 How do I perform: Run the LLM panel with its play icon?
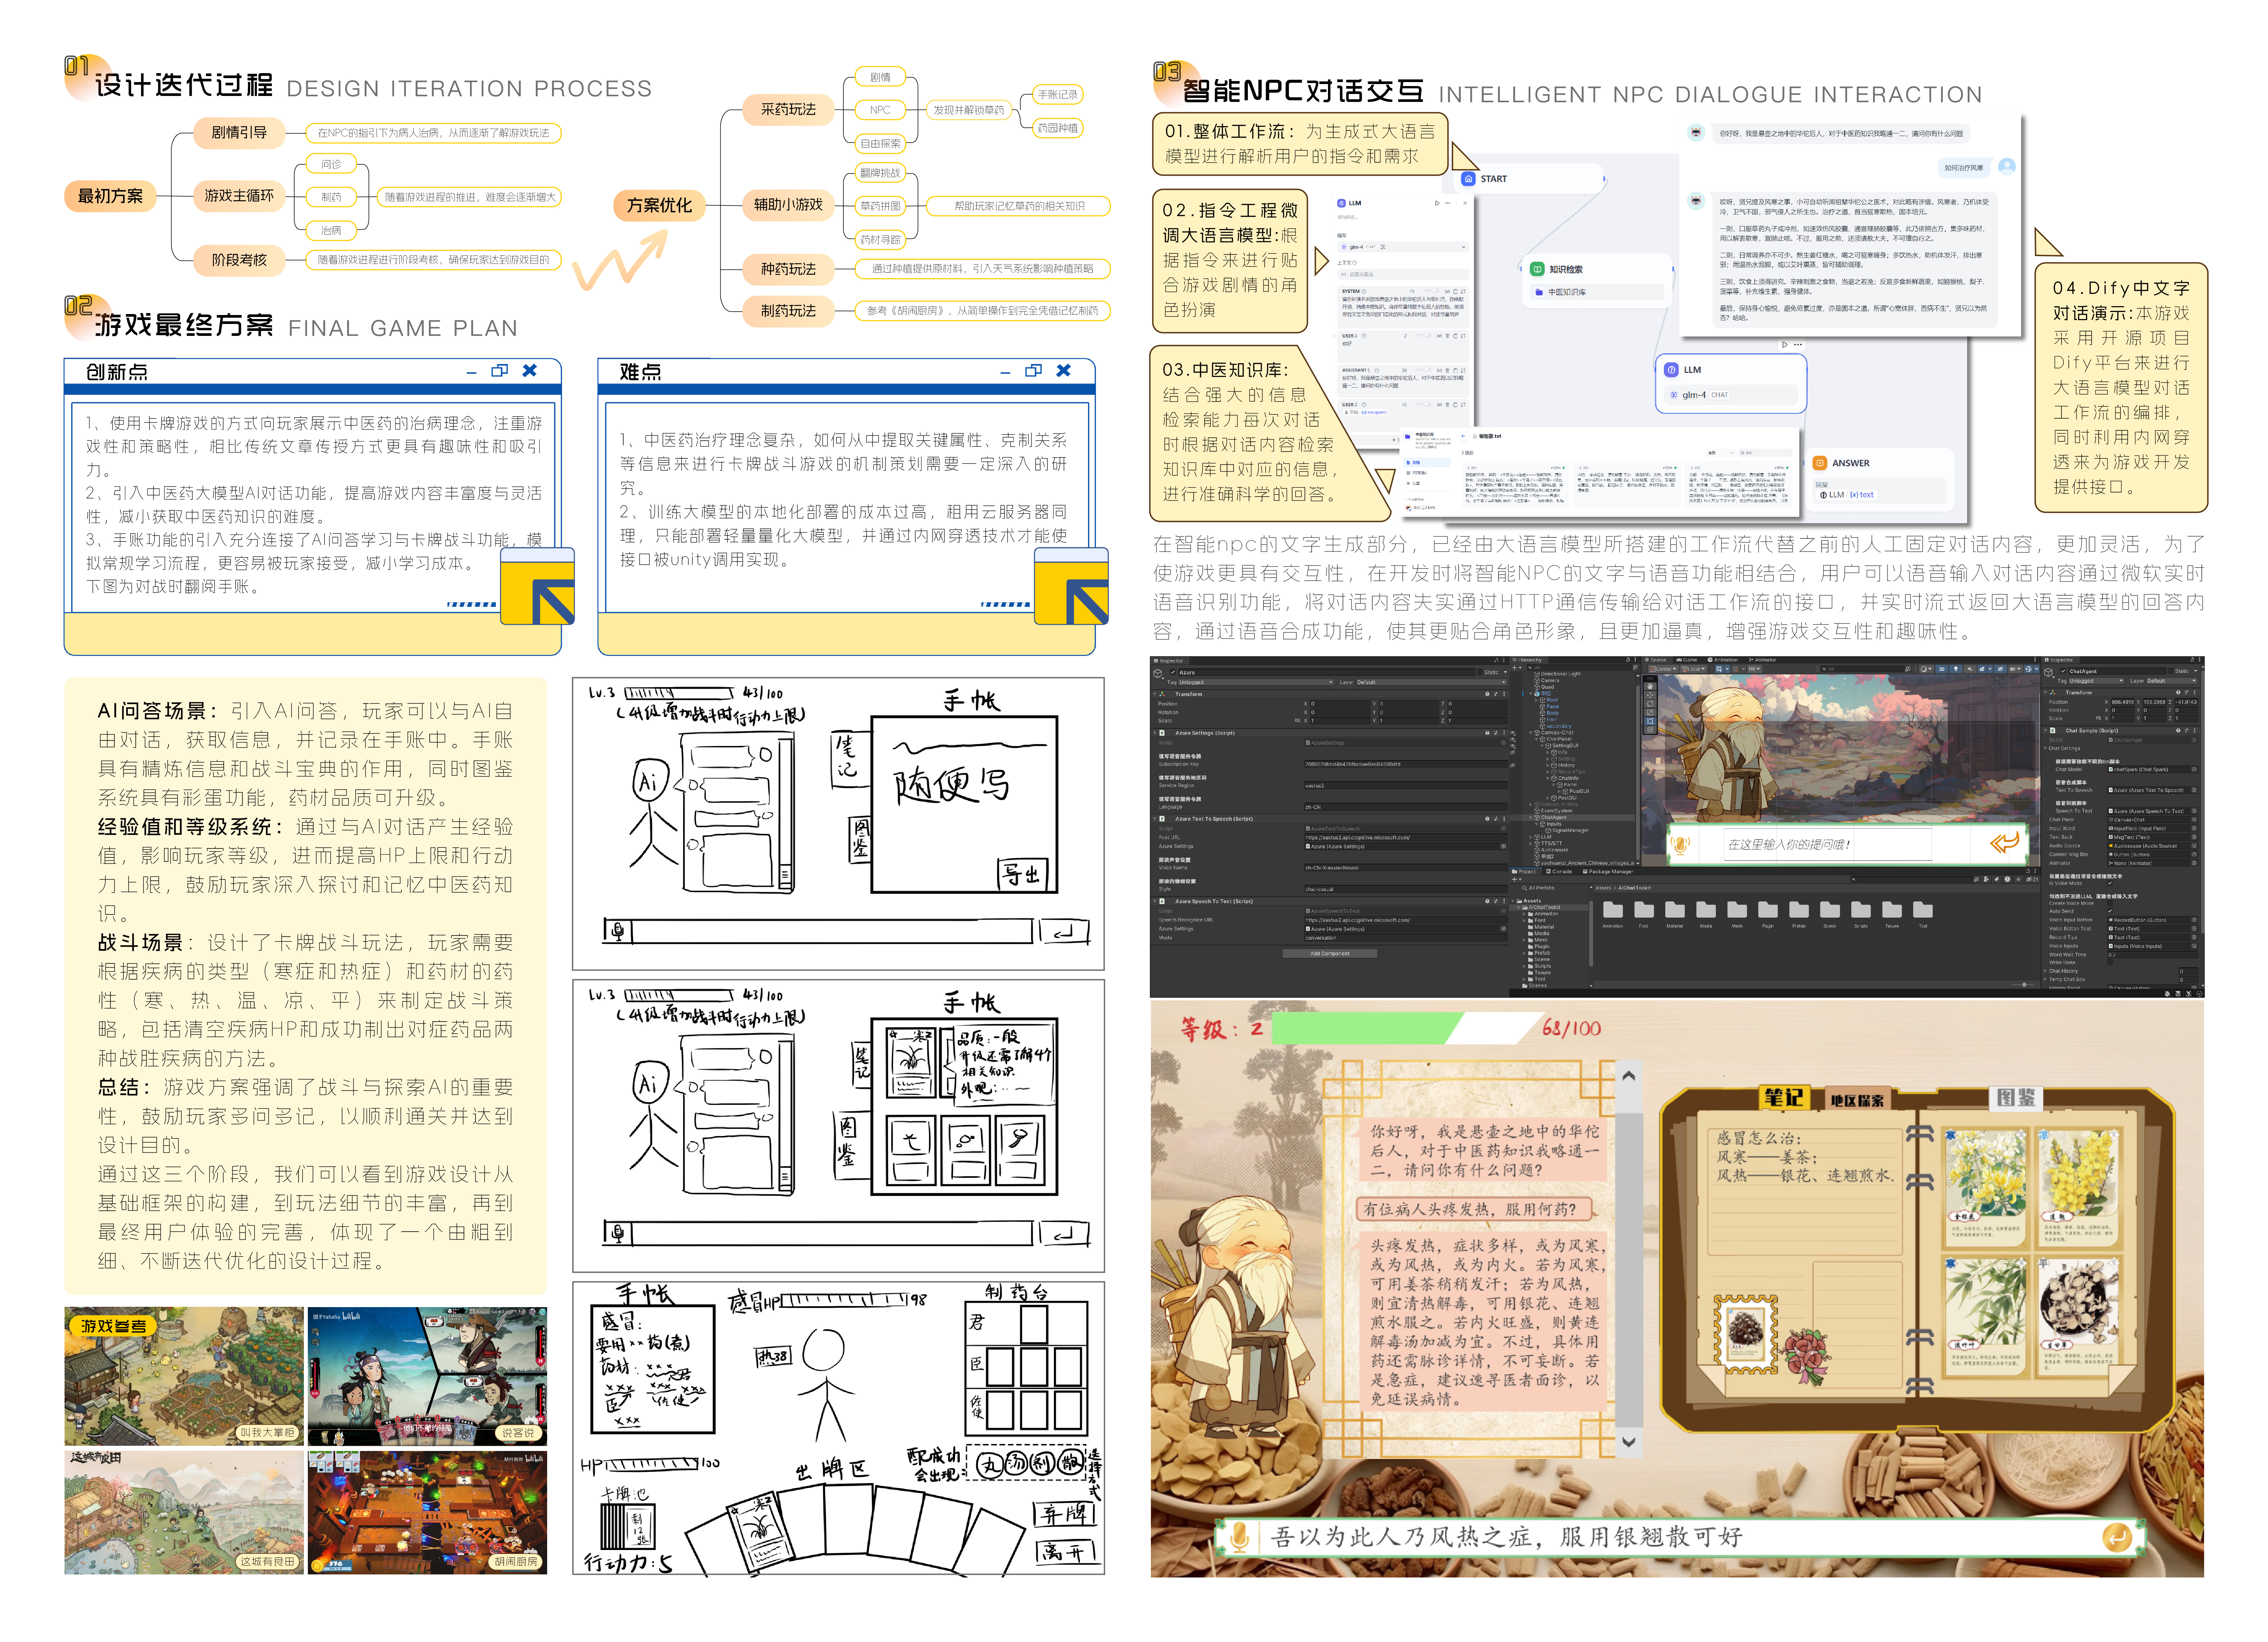point(1437,203)
